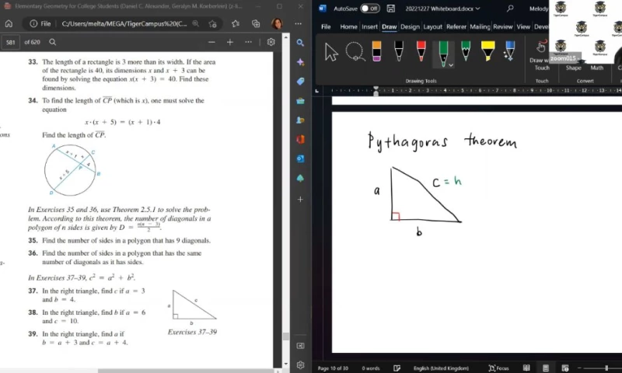Pick the Eraser tool in Drawing Tools
The image size is (622, 373).
(376, 51)
